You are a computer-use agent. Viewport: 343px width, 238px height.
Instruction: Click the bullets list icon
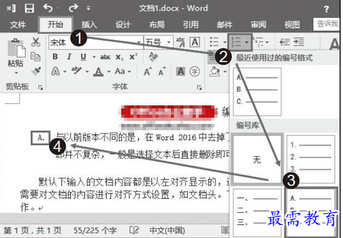click(214, 42)
